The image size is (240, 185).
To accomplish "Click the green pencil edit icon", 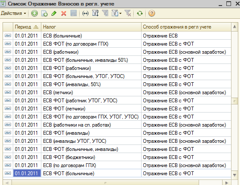I will click(54, 13).
